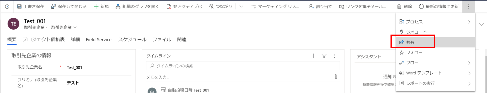Open the Word テンプレート submenu

click(435, 73)
